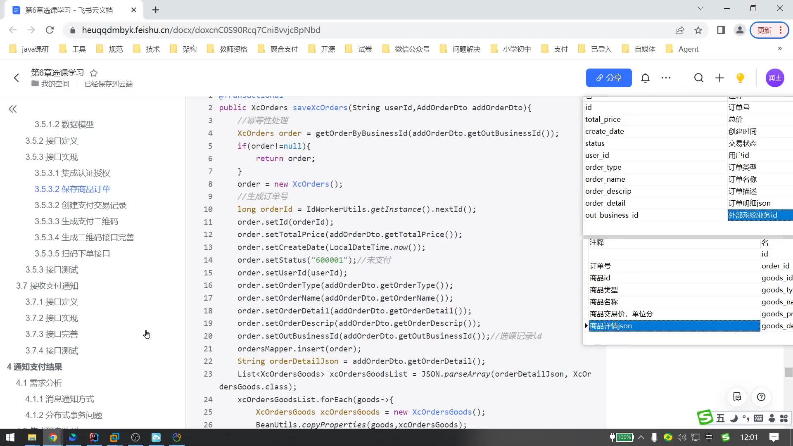The width and height of the screenshot is (793, 446).
Task: Jump to 3.5.3.2 创建支付交易记录
Action: 81,205
